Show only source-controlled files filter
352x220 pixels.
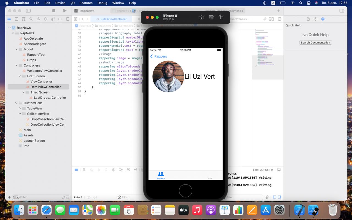pyautogui.click(x=68, y=197)
